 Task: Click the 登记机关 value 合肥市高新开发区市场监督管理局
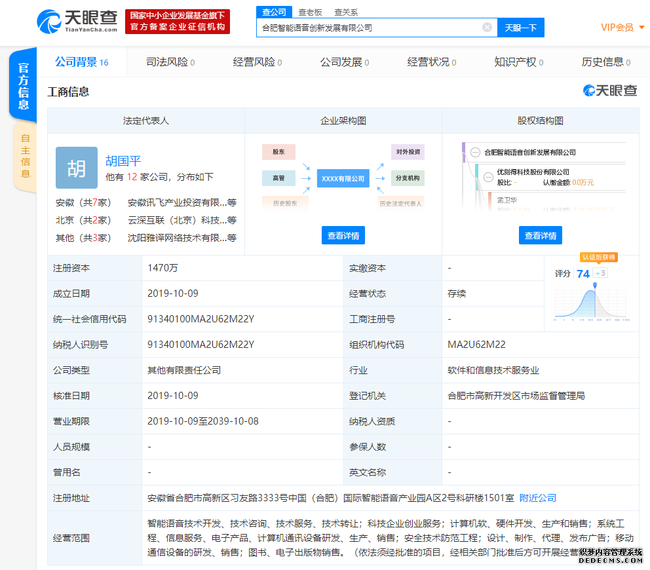tap(516, 396)
